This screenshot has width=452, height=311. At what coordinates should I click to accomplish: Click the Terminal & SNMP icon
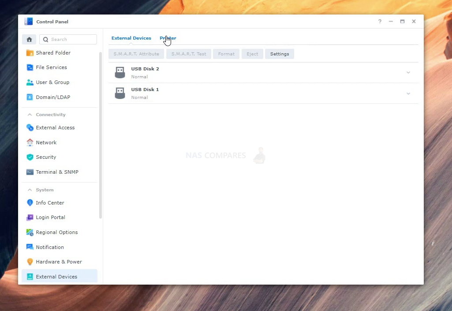pyautogui.click(x=30, y=172)
